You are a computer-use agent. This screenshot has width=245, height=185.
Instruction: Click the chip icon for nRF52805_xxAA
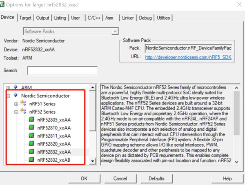(x=31, y=120)
